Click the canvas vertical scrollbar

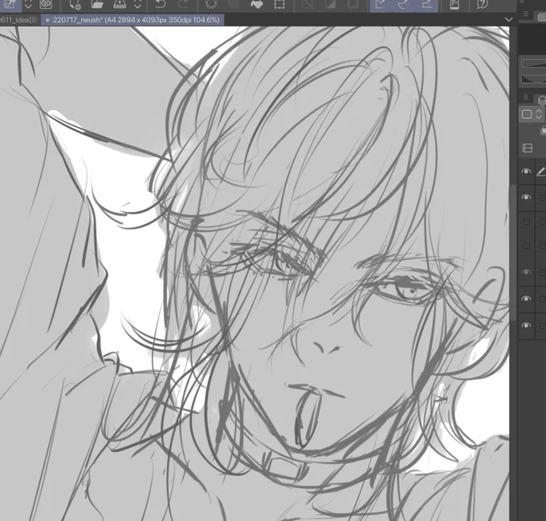513,252
